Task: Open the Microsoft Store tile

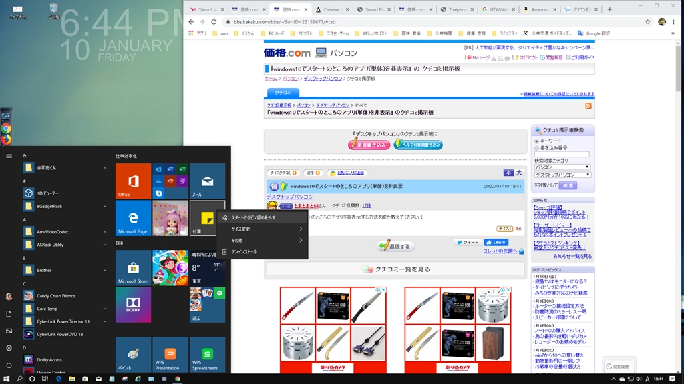Action: tap(133, 268)
